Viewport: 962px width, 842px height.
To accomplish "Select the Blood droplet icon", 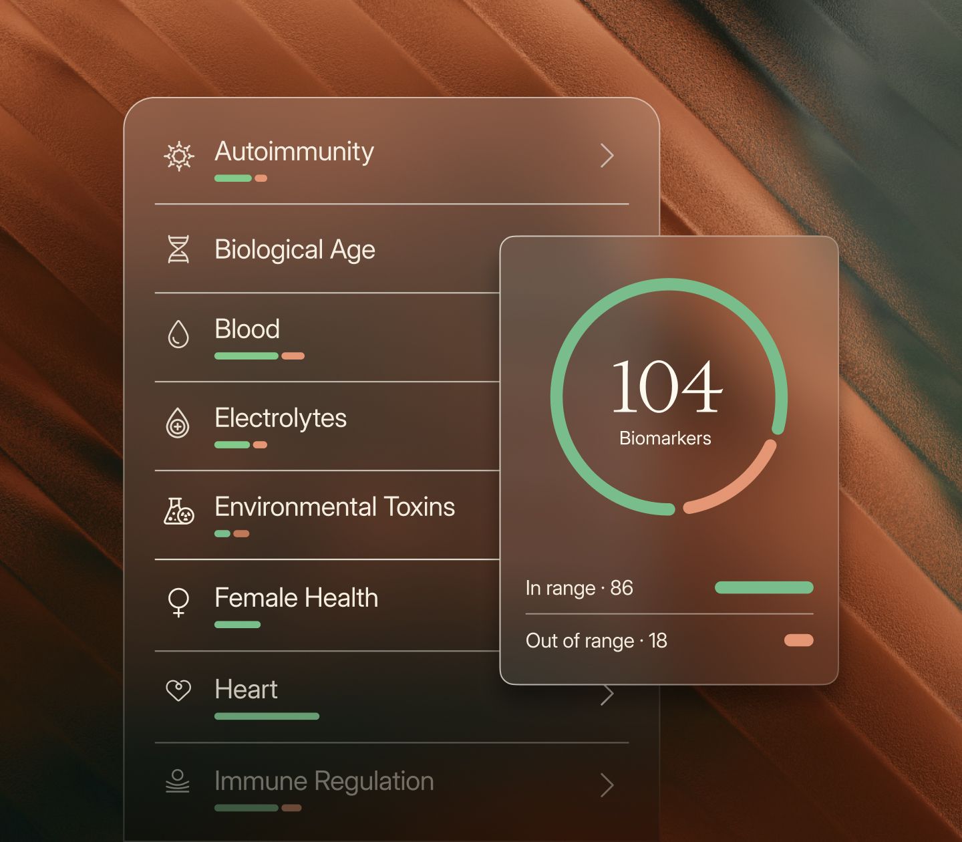I will [178, 334].
